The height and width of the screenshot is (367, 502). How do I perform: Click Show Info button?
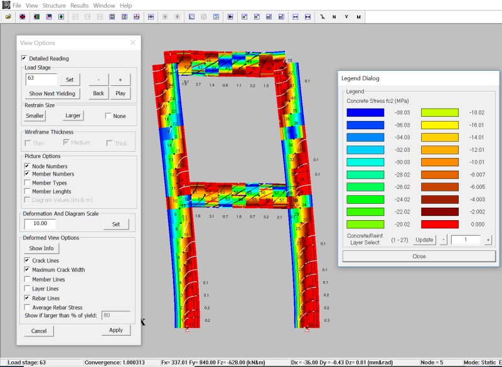[x=41, y=248]
